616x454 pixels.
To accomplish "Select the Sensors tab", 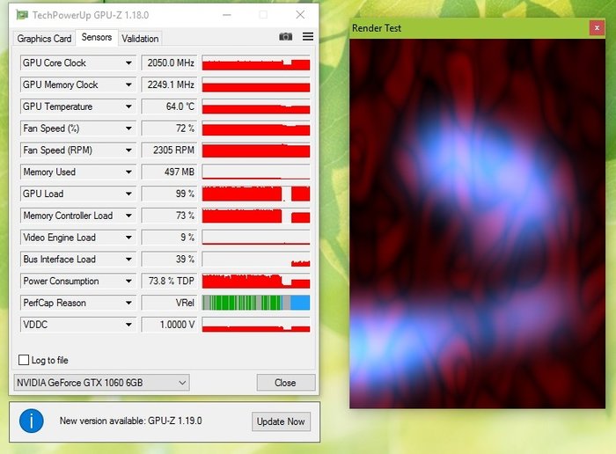I will pos(97,37).
